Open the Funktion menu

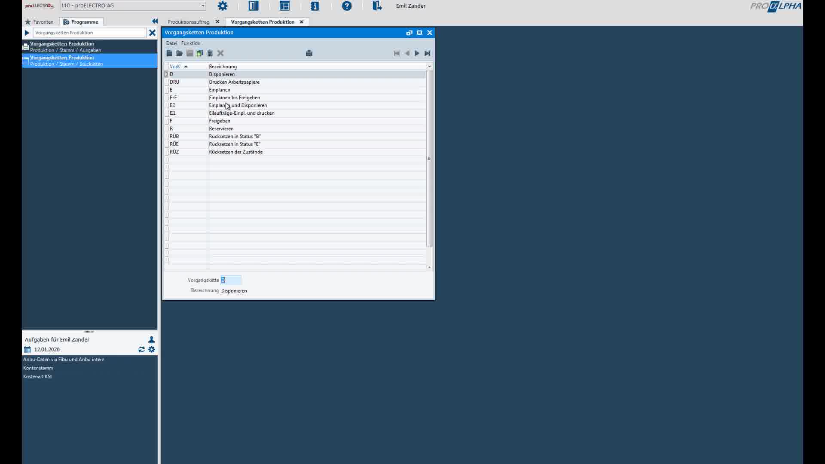click(191, 43)
